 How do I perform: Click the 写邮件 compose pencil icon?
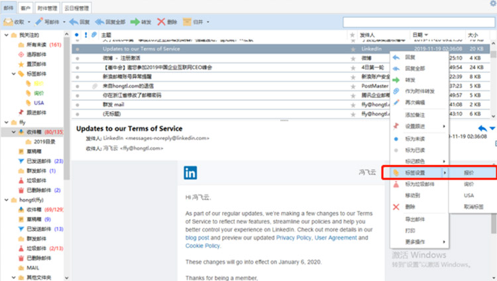point(39,22)
